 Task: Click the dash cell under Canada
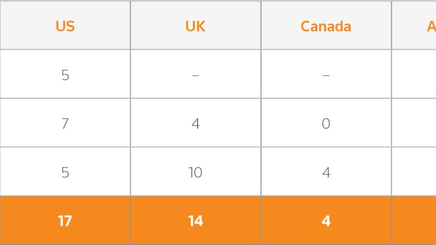(x=326, y=75)
